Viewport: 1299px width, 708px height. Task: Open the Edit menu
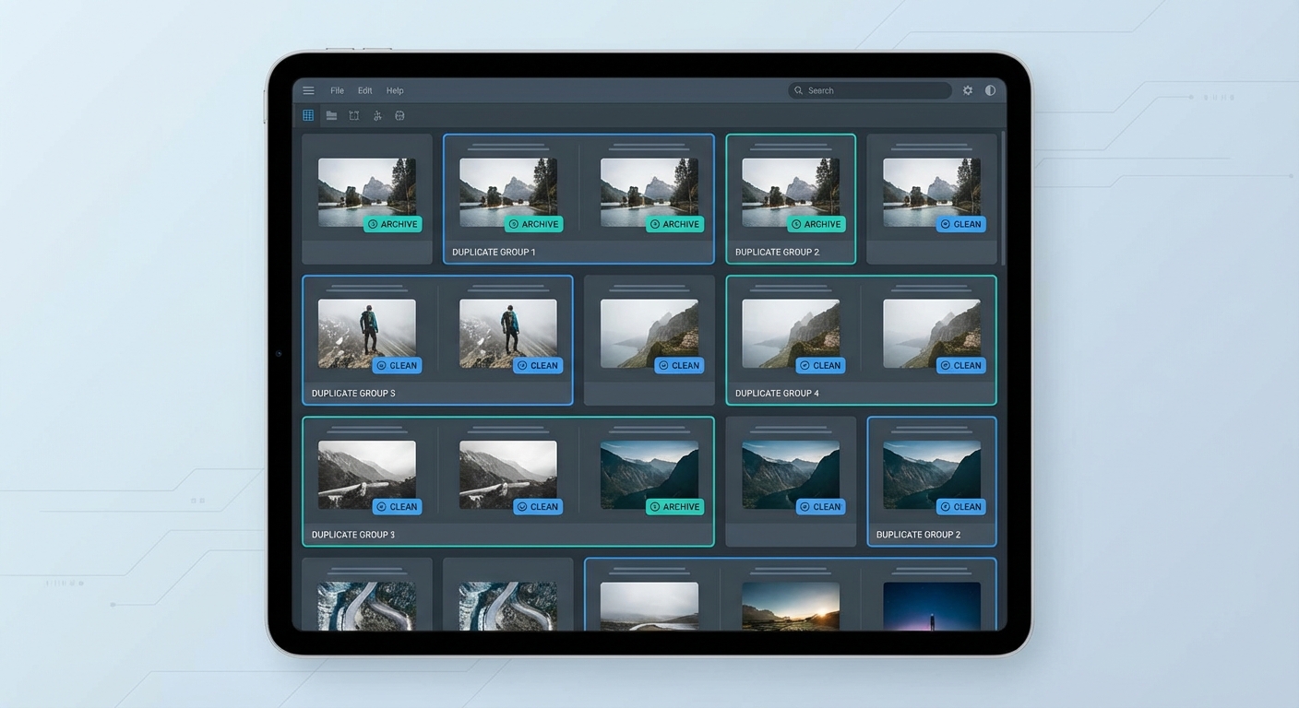pos(364,90)
